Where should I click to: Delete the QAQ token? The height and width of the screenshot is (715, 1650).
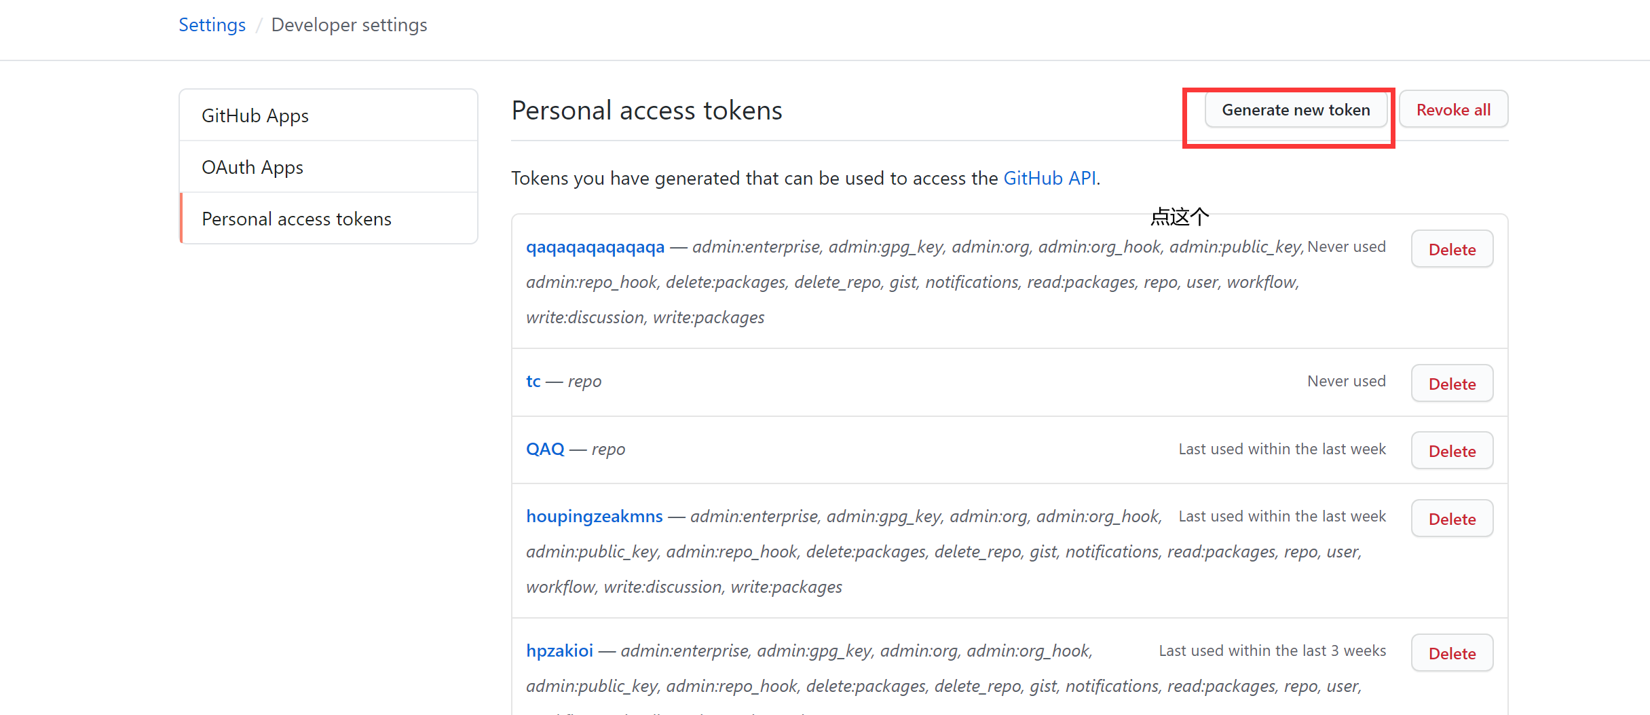click(1452, 451)
